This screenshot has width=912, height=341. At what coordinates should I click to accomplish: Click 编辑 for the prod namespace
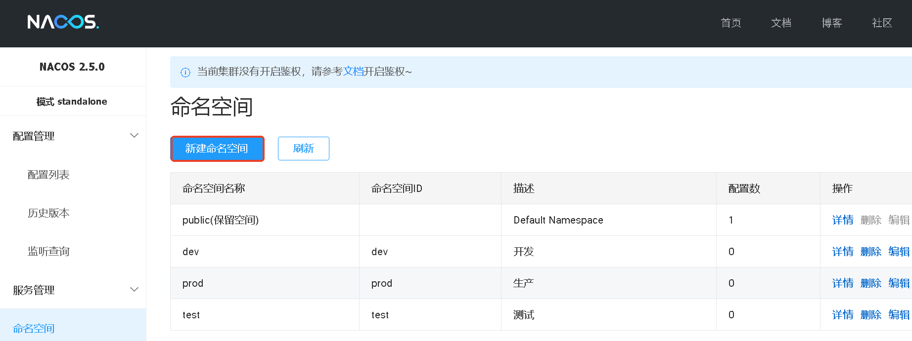[x=899, y=283]
